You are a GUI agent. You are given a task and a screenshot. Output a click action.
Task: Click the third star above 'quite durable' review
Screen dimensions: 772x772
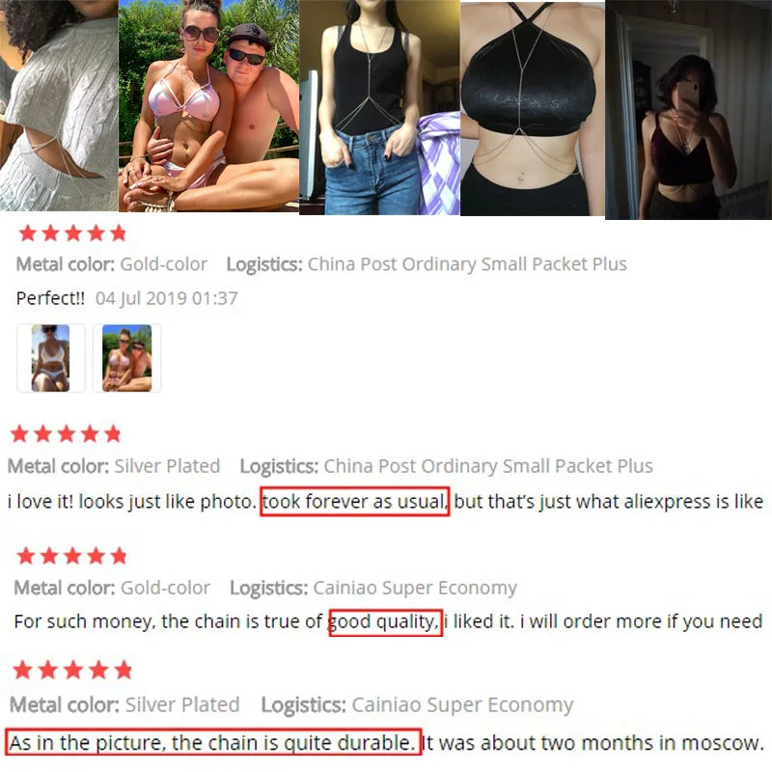click(x=73, y=670)
